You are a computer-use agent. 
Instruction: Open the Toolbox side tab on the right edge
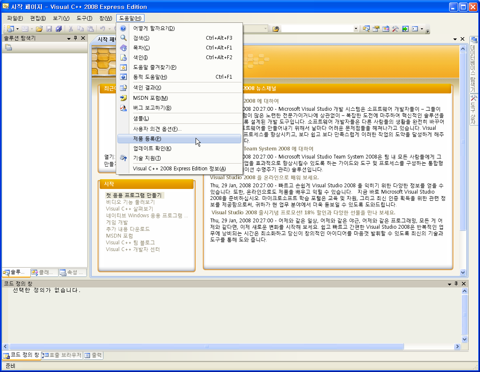click(x=474, y=109)
